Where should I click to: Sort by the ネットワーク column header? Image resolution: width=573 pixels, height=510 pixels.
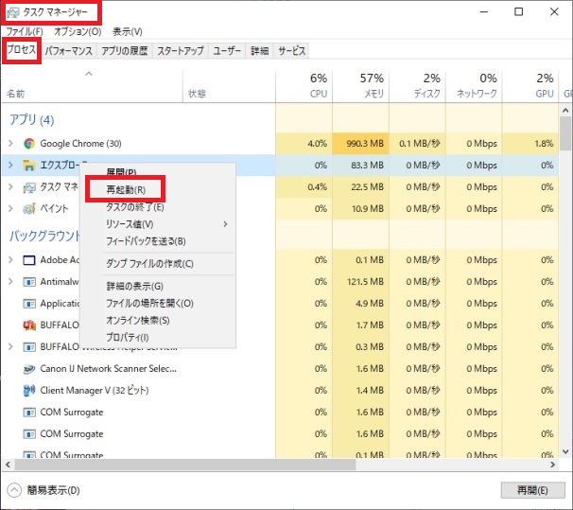pos(474,86)
